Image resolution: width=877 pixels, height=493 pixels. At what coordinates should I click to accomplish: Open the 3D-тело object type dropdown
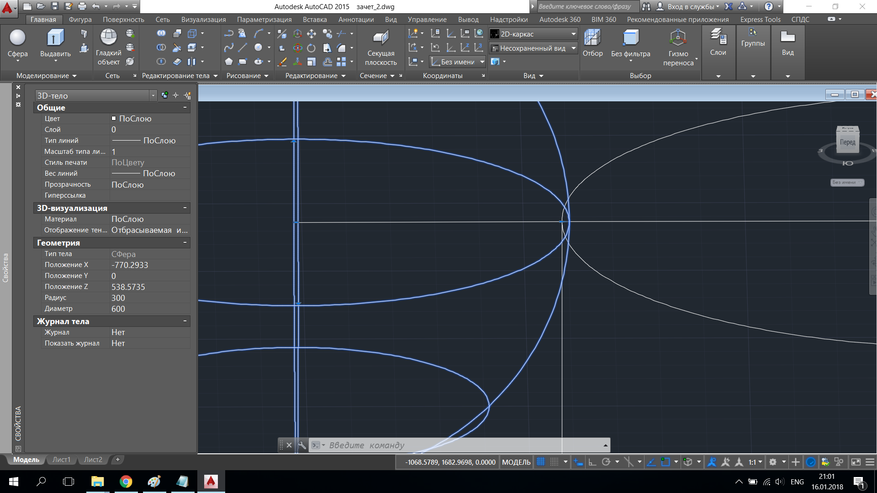[96, 95]
